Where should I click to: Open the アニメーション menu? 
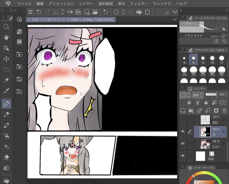click(61, 3)
